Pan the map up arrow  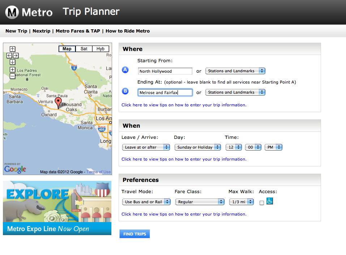pyautogui.click(x=13, y=49)
